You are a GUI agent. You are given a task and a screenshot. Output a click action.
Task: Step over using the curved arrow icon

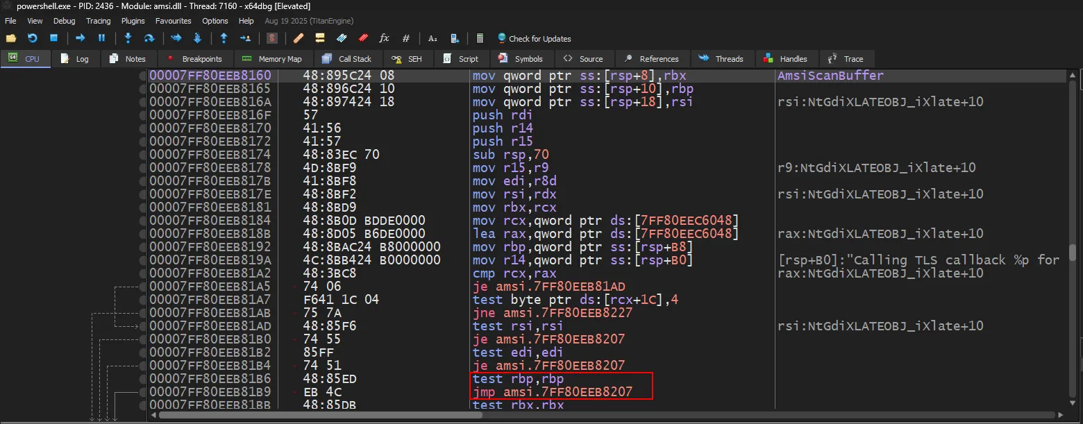pos(149,38)
